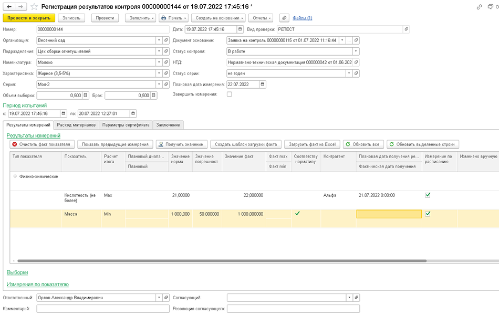Click horizontal scrollbar of results table

pos(222,261)
